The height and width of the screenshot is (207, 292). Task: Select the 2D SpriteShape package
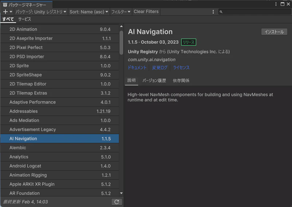pyautogui.click(x=59, y=75)
